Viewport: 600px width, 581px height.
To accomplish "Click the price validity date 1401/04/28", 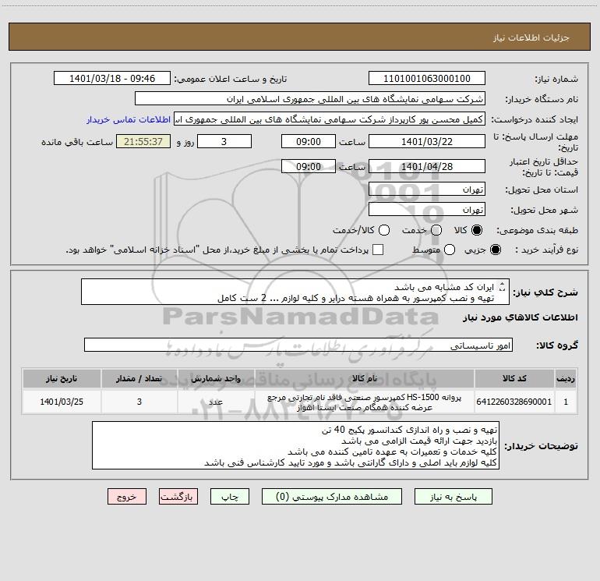I will (x=427, y=166).
